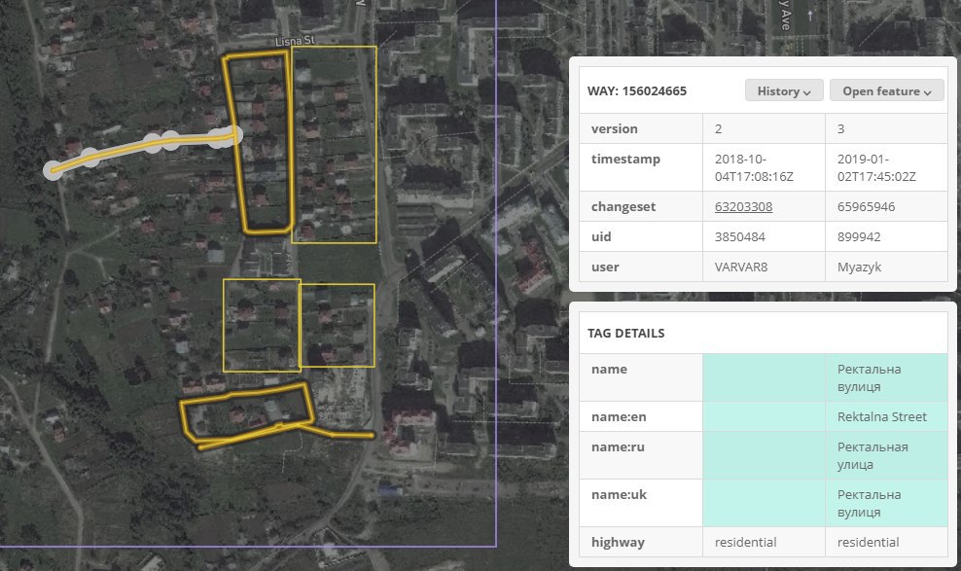Click the changeset row label
The height and width of the screenshot is (571, 961).
(x=623, y=206)
